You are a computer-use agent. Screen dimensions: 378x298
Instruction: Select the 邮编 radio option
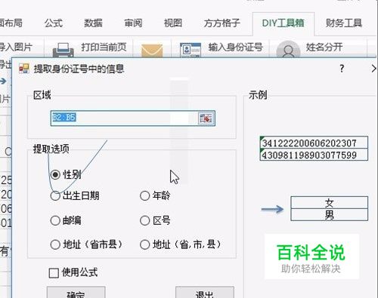[55, 220]
